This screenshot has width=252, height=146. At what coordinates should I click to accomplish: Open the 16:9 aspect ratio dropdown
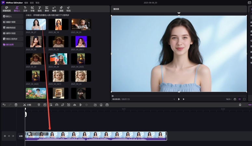[229, 99]
